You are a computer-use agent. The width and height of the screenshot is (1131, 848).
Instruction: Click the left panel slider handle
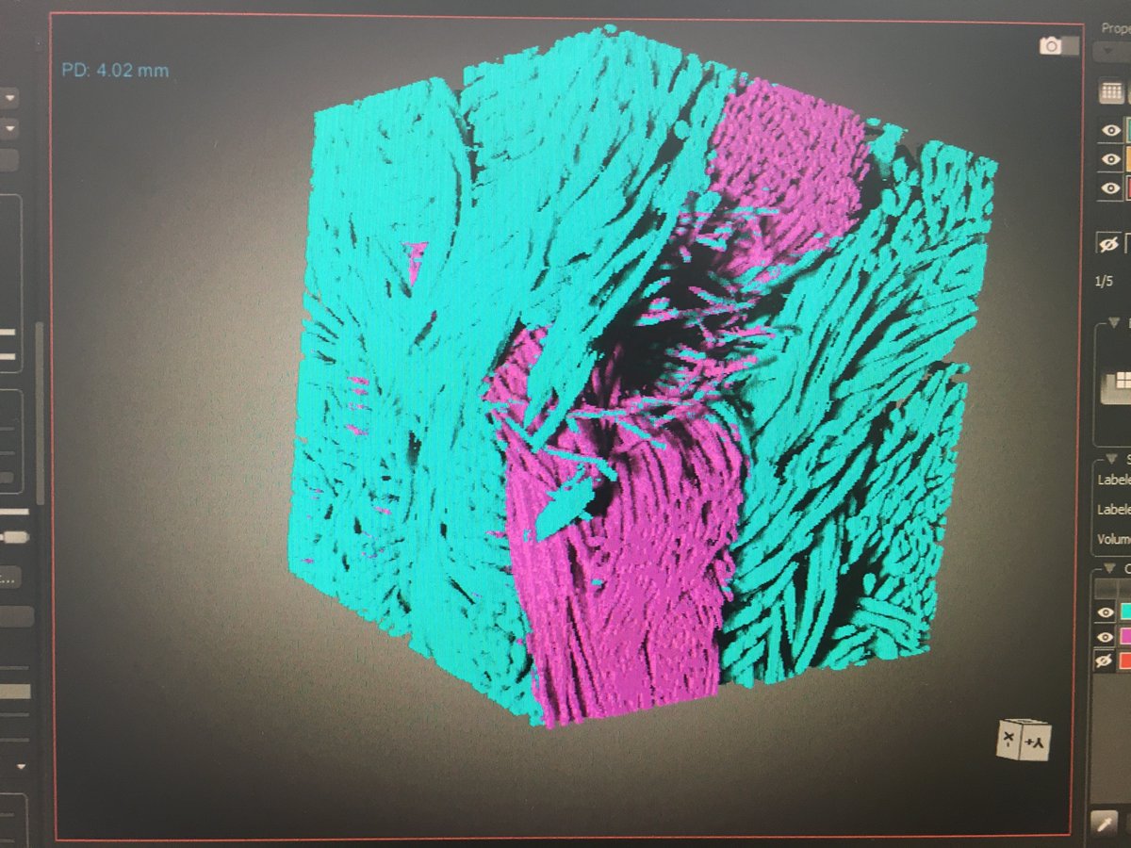click(x=13, y=537)
